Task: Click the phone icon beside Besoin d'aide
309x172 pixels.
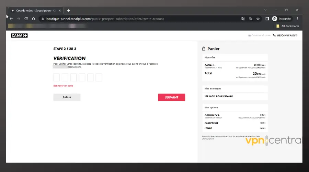Action: pos(274,35)
